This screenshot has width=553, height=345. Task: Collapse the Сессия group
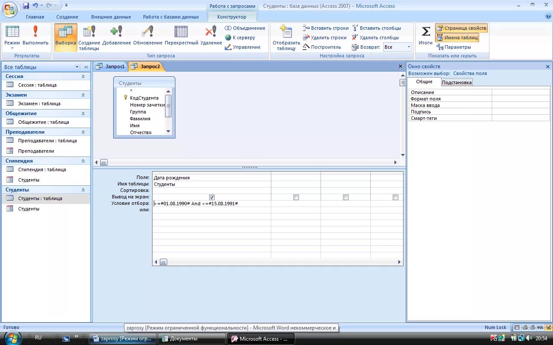(83, 76)
